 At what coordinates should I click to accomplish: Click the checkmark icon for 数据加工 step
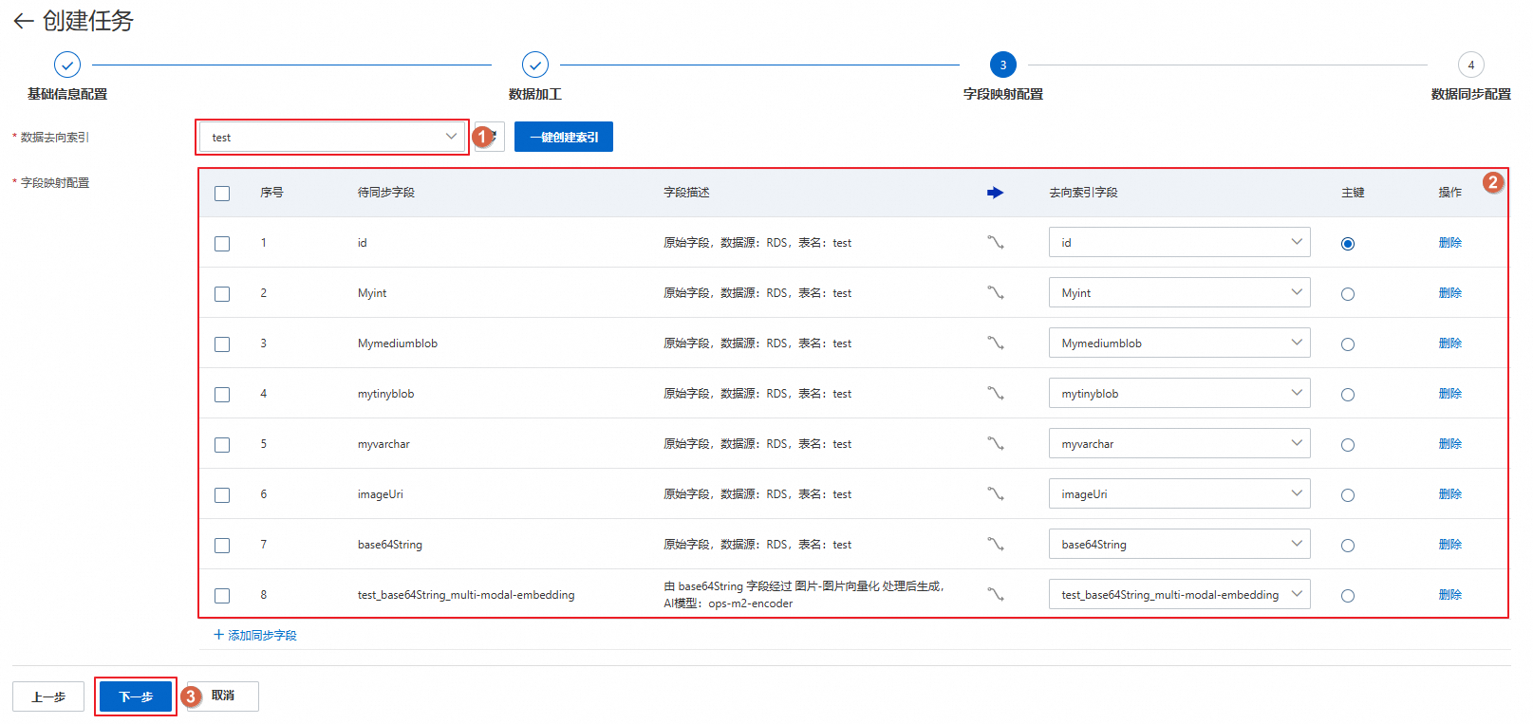[x=535, y=65]
